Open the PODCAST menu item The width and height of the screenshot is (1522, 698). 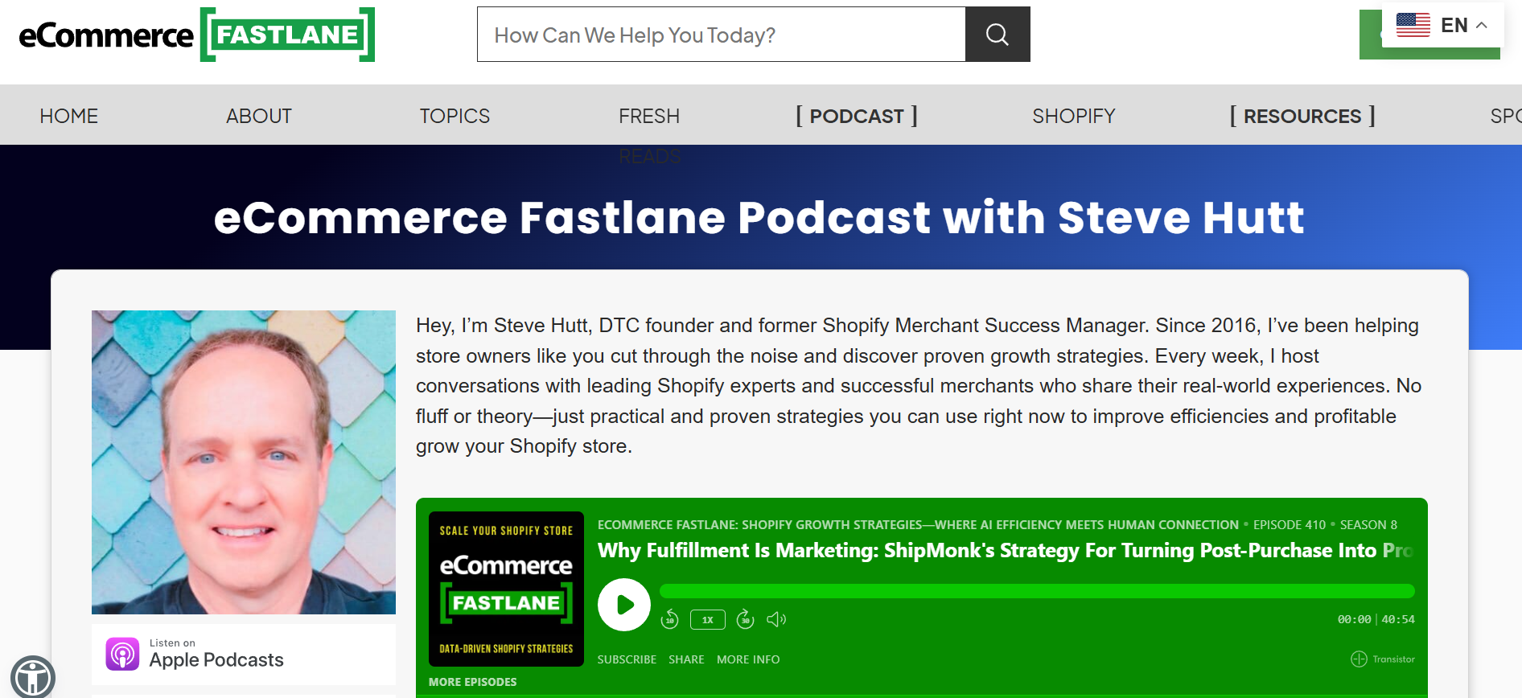tap(857, 116)
